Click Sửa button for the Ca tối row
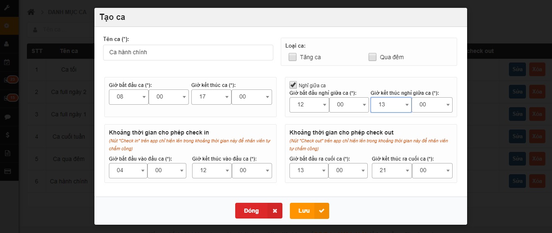This screenshot has height=233, width=552. click(x=517, y=69)
